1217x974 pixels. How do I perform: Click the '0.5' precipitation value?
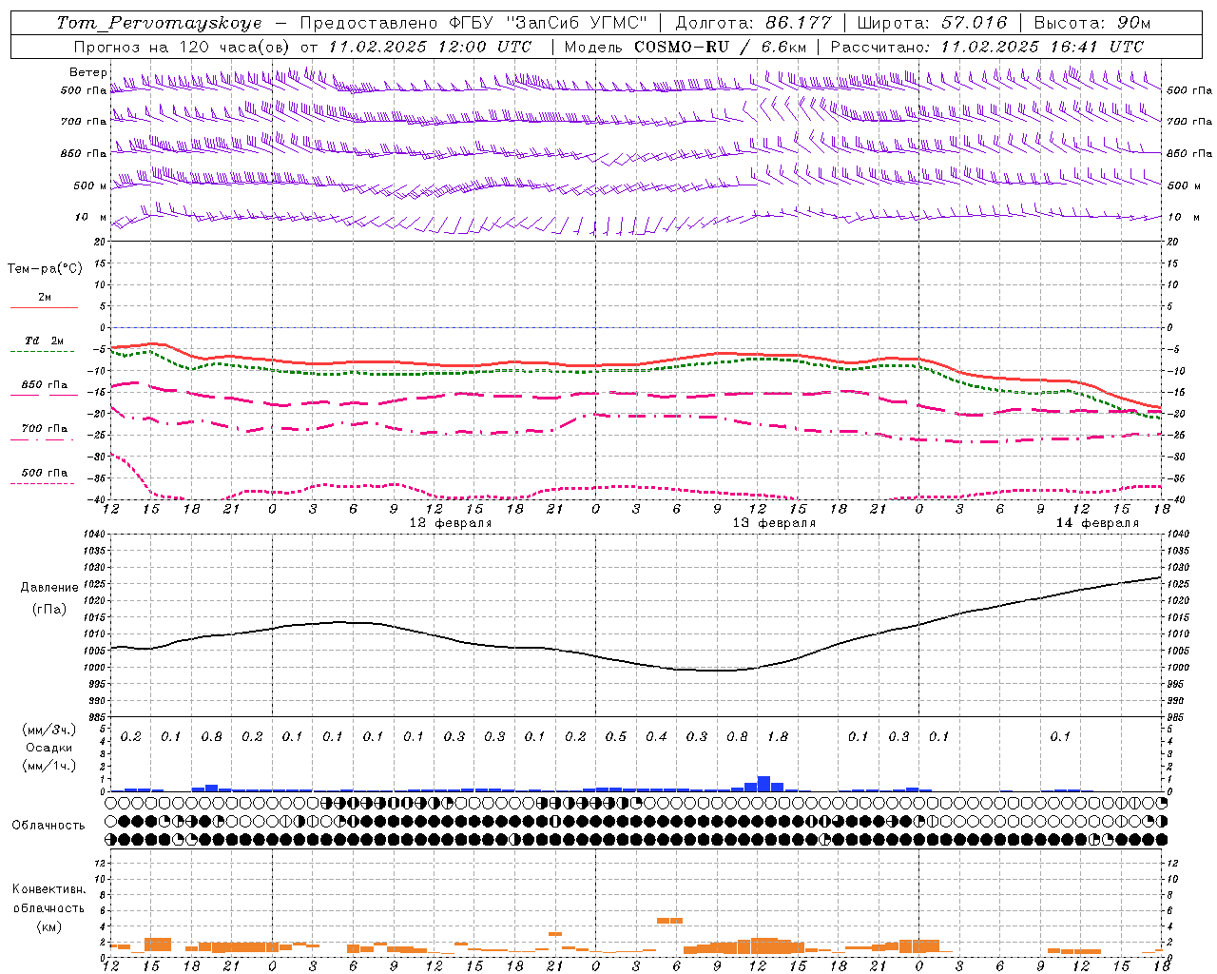(616, 736)
